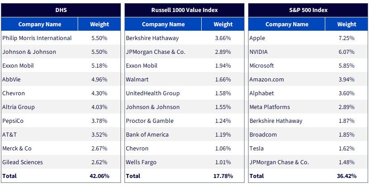The image size is (369, 186).
Task: Click the Altria Group cell
Action: [18, 107]
